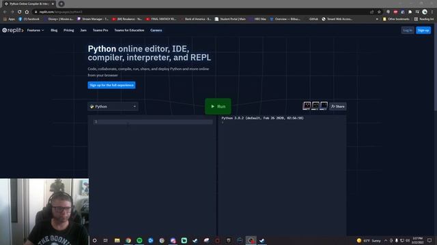Open the Apps bookmark shortcut

pos(9,19)
